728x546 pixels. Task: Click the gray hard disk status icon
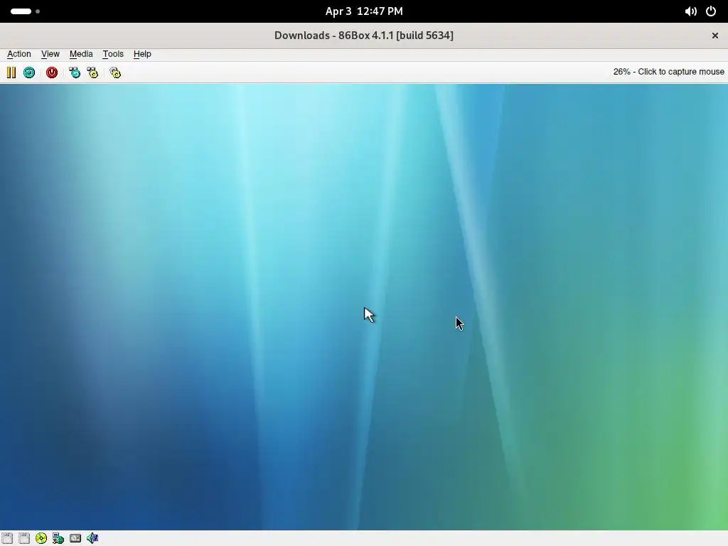[75, 538]
